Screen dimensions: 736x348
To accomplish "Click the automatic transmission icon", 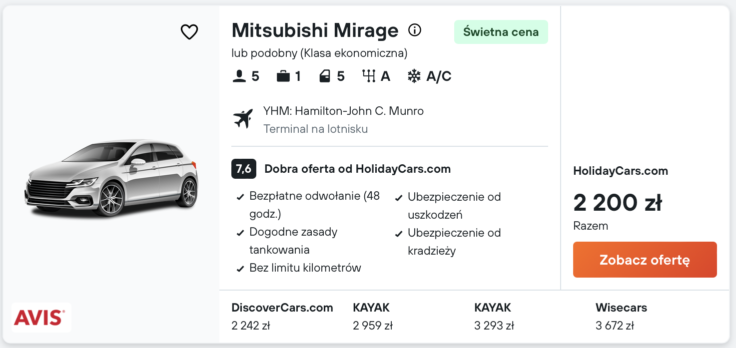I will [369, 76].
